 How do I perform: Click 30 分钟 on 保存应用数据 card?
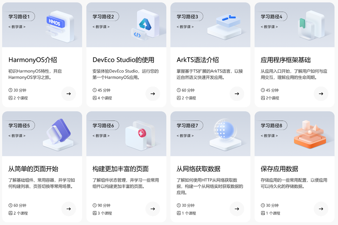(272, 205)
